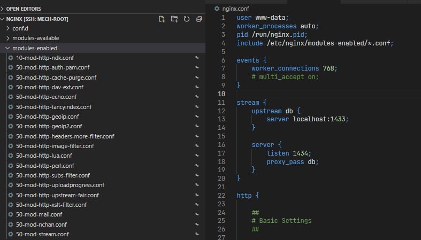Image resolution: width=421 pixels, height=240 pixels.
Task: Place cursor on 'worker_connections 768;' line
Action: [294, 68]
